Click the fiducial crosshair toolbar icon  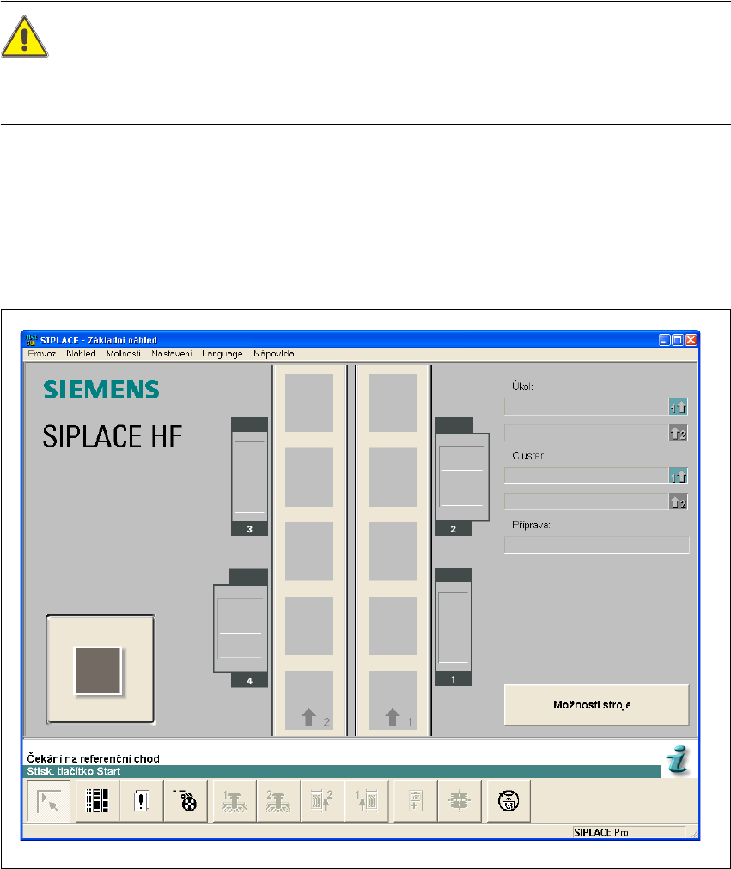(x=459, y=801)
